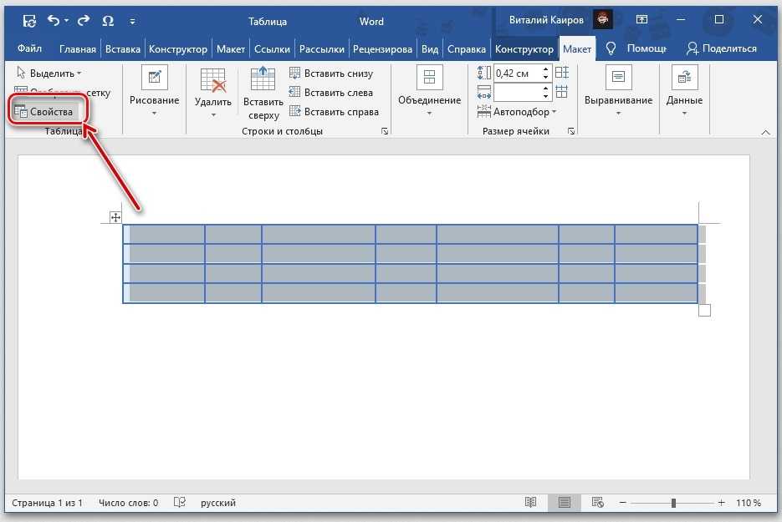
Task: Click the spelling check status bar icon
Action: click(x=179, y=503)
